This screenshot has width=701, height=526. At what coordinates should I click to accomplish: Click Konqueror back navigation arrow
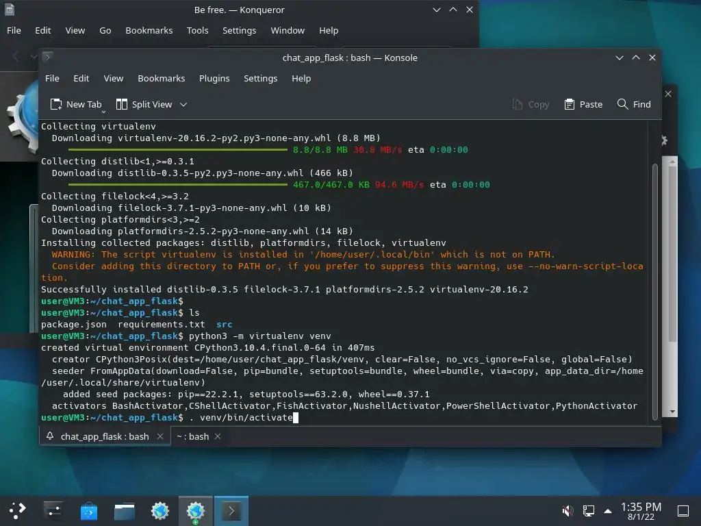(16, 57)
